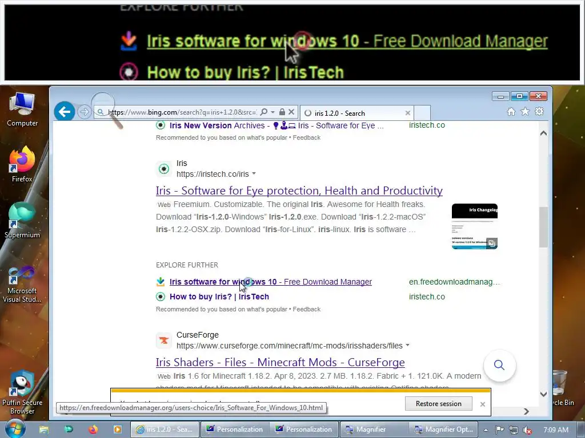The width and height of the screenshot is (585, 438).
Task: Click inside the Bing URL address field
Action: 182,112
